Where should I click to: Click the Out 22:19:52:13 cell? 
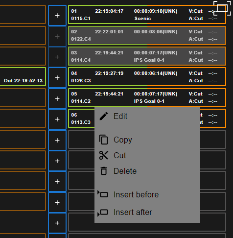click(x=23, y=77)
